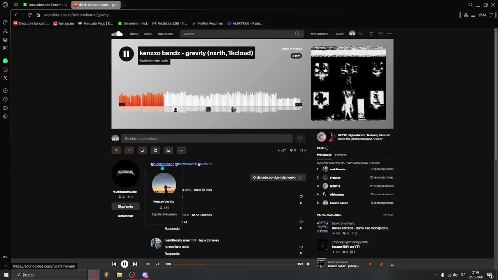Open File Explorer from the taskbar

point(119,275)
